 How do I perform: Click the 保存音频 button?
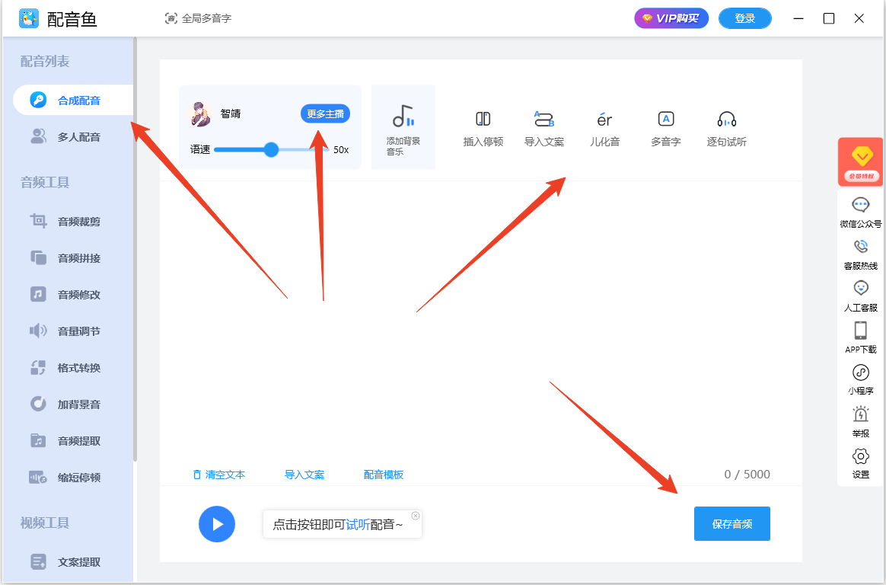(731, 524)
